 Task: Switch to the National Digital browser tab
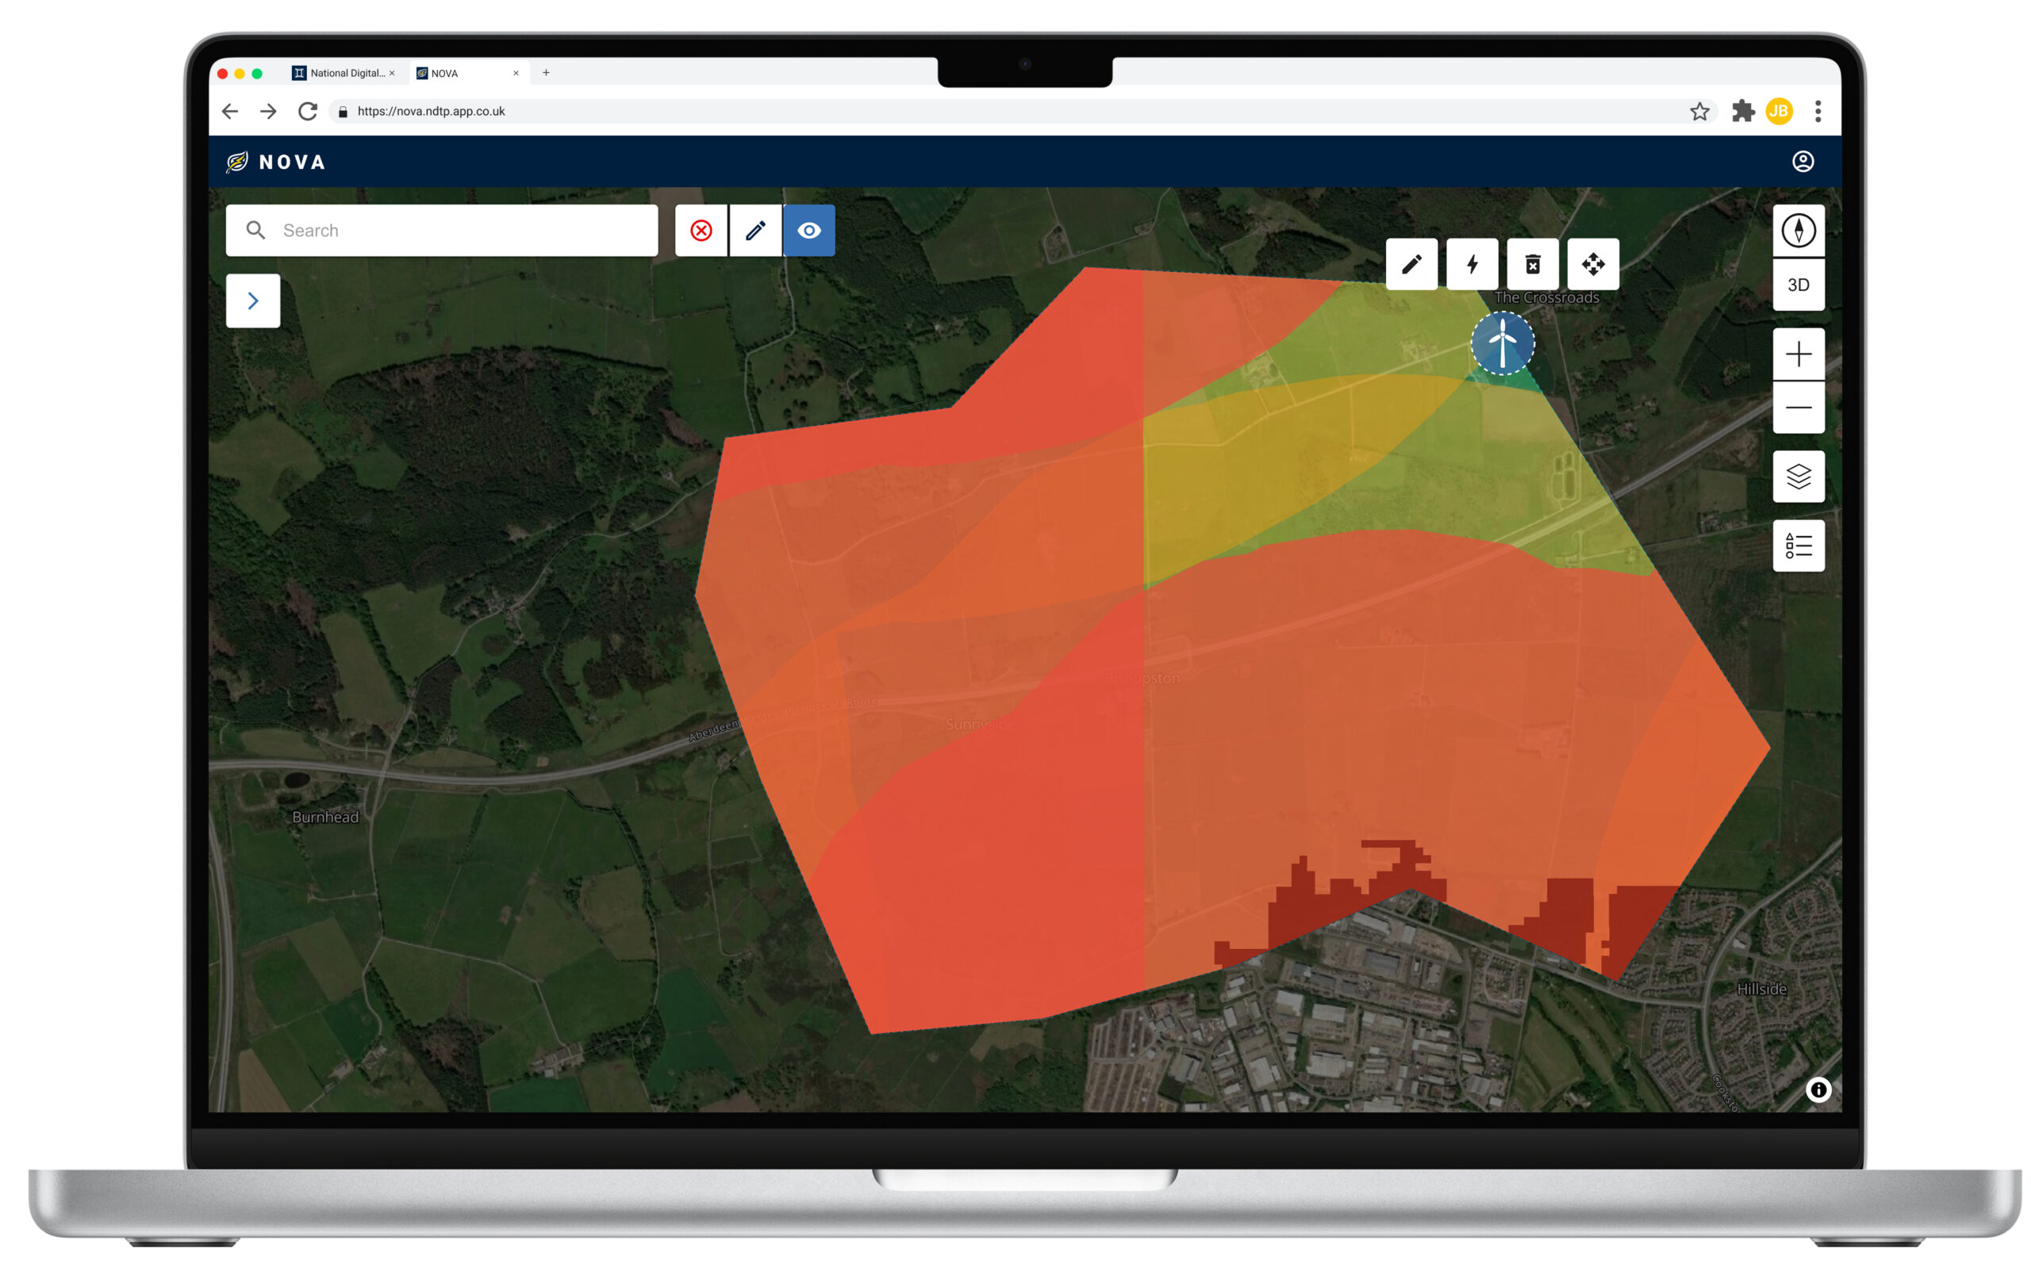point(344,73)
